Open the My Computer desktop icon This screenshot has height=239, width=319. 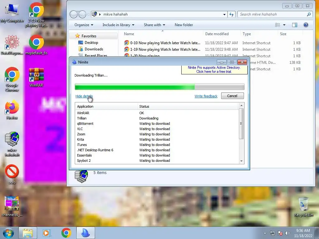[12, 13]
